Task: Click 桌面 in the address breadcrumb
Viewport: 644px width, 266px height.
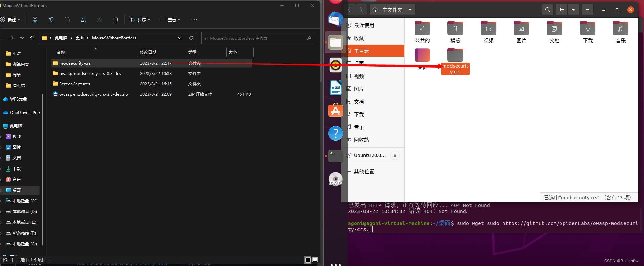Action: 80,38
